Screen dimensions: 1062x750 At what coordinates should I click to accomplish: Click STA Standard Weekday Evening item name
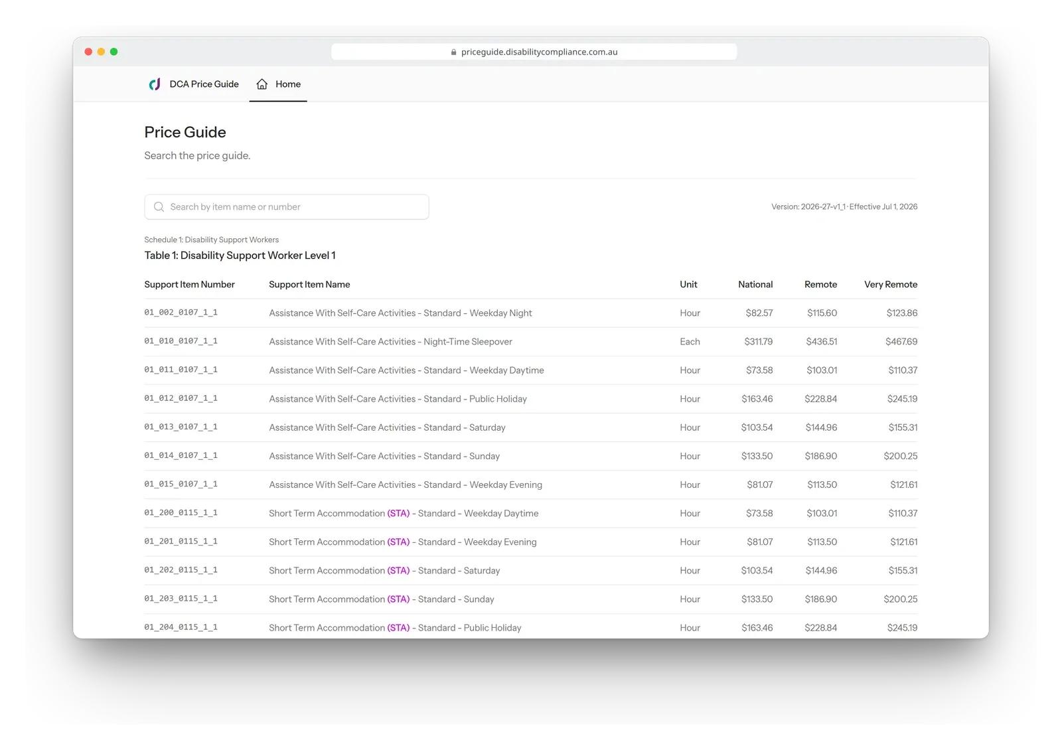[x=403, y=542]
